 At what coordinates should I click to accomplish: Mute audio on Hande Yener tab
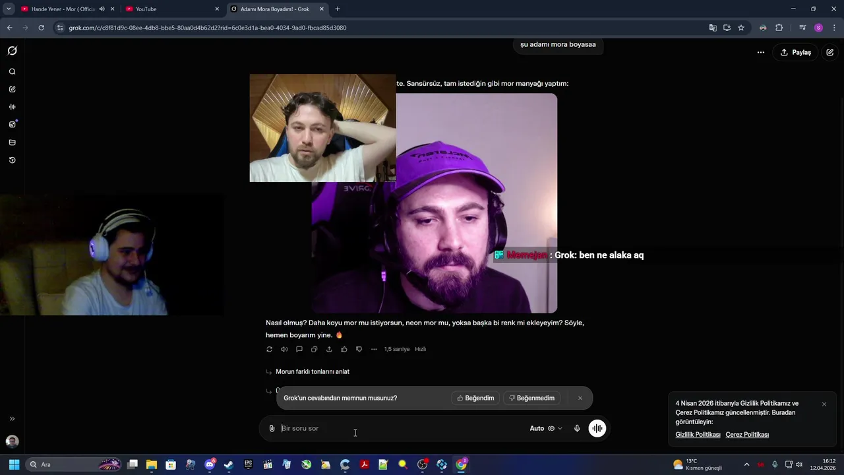(x=102, y=9)
